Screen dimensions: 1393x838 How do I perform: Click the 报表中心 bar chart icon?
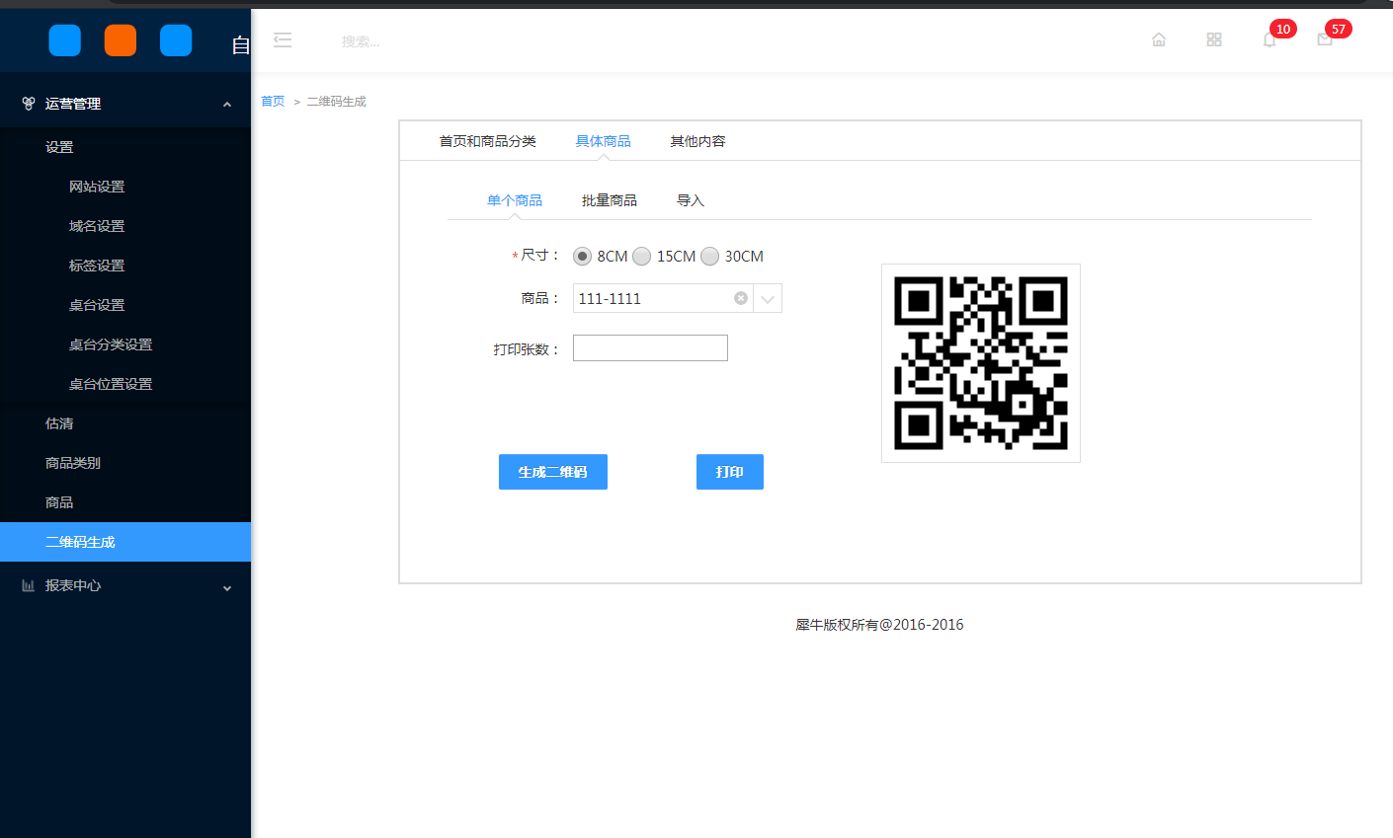pos(29,585)
